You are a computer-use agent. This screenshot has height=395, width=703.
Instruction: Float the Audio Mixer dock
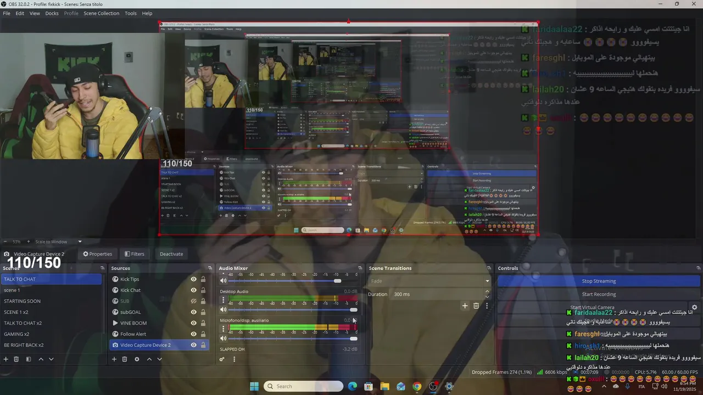click(x=360, y=268)
